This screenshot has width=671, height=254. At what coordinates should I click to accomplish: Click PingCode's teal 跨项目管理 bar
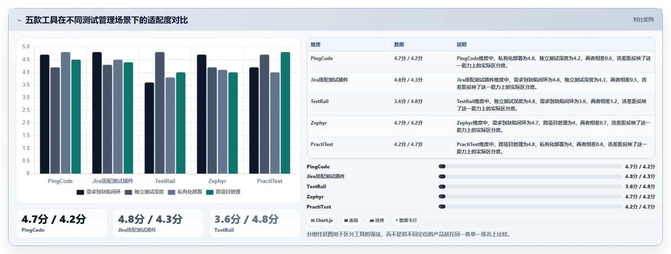tap(76, 117)
